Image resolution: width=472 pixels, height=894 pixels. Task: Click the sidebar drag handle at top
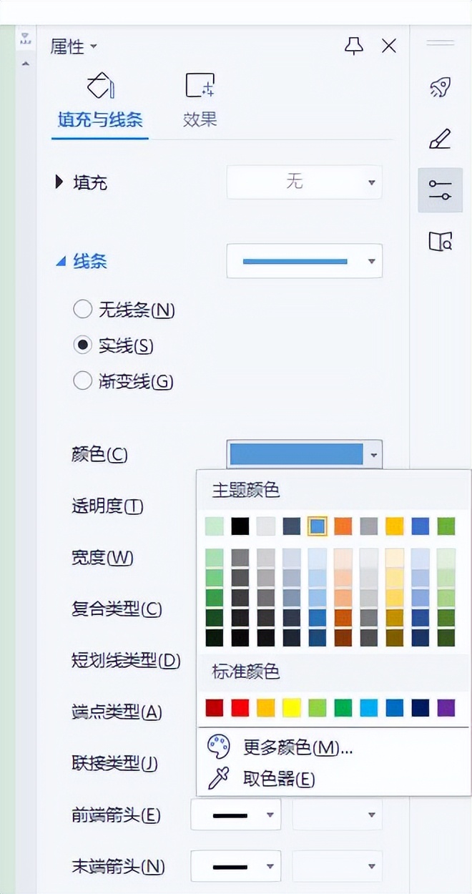point(440,43)
